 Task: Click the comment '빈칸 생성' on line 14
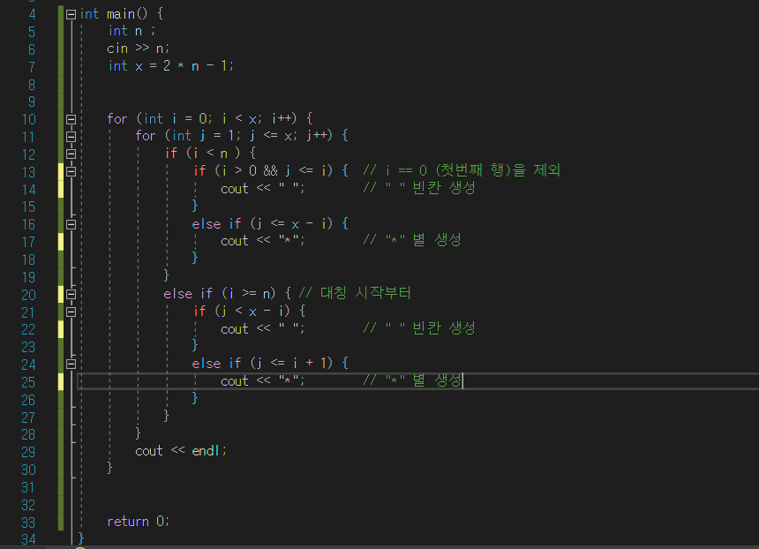tap(443, 188)
